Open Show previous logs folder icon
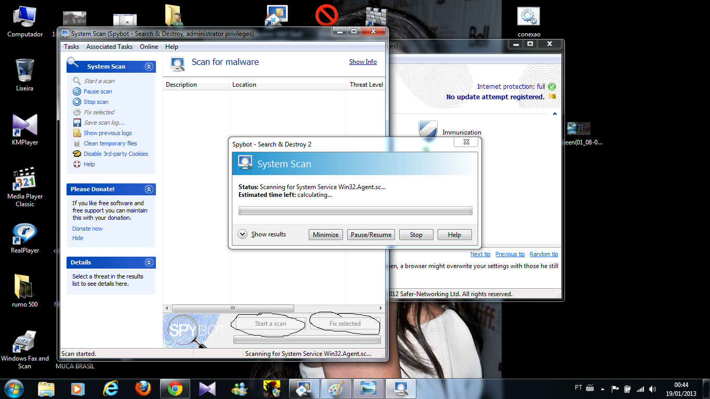This screenshot has width=710, height=399. 77,133
